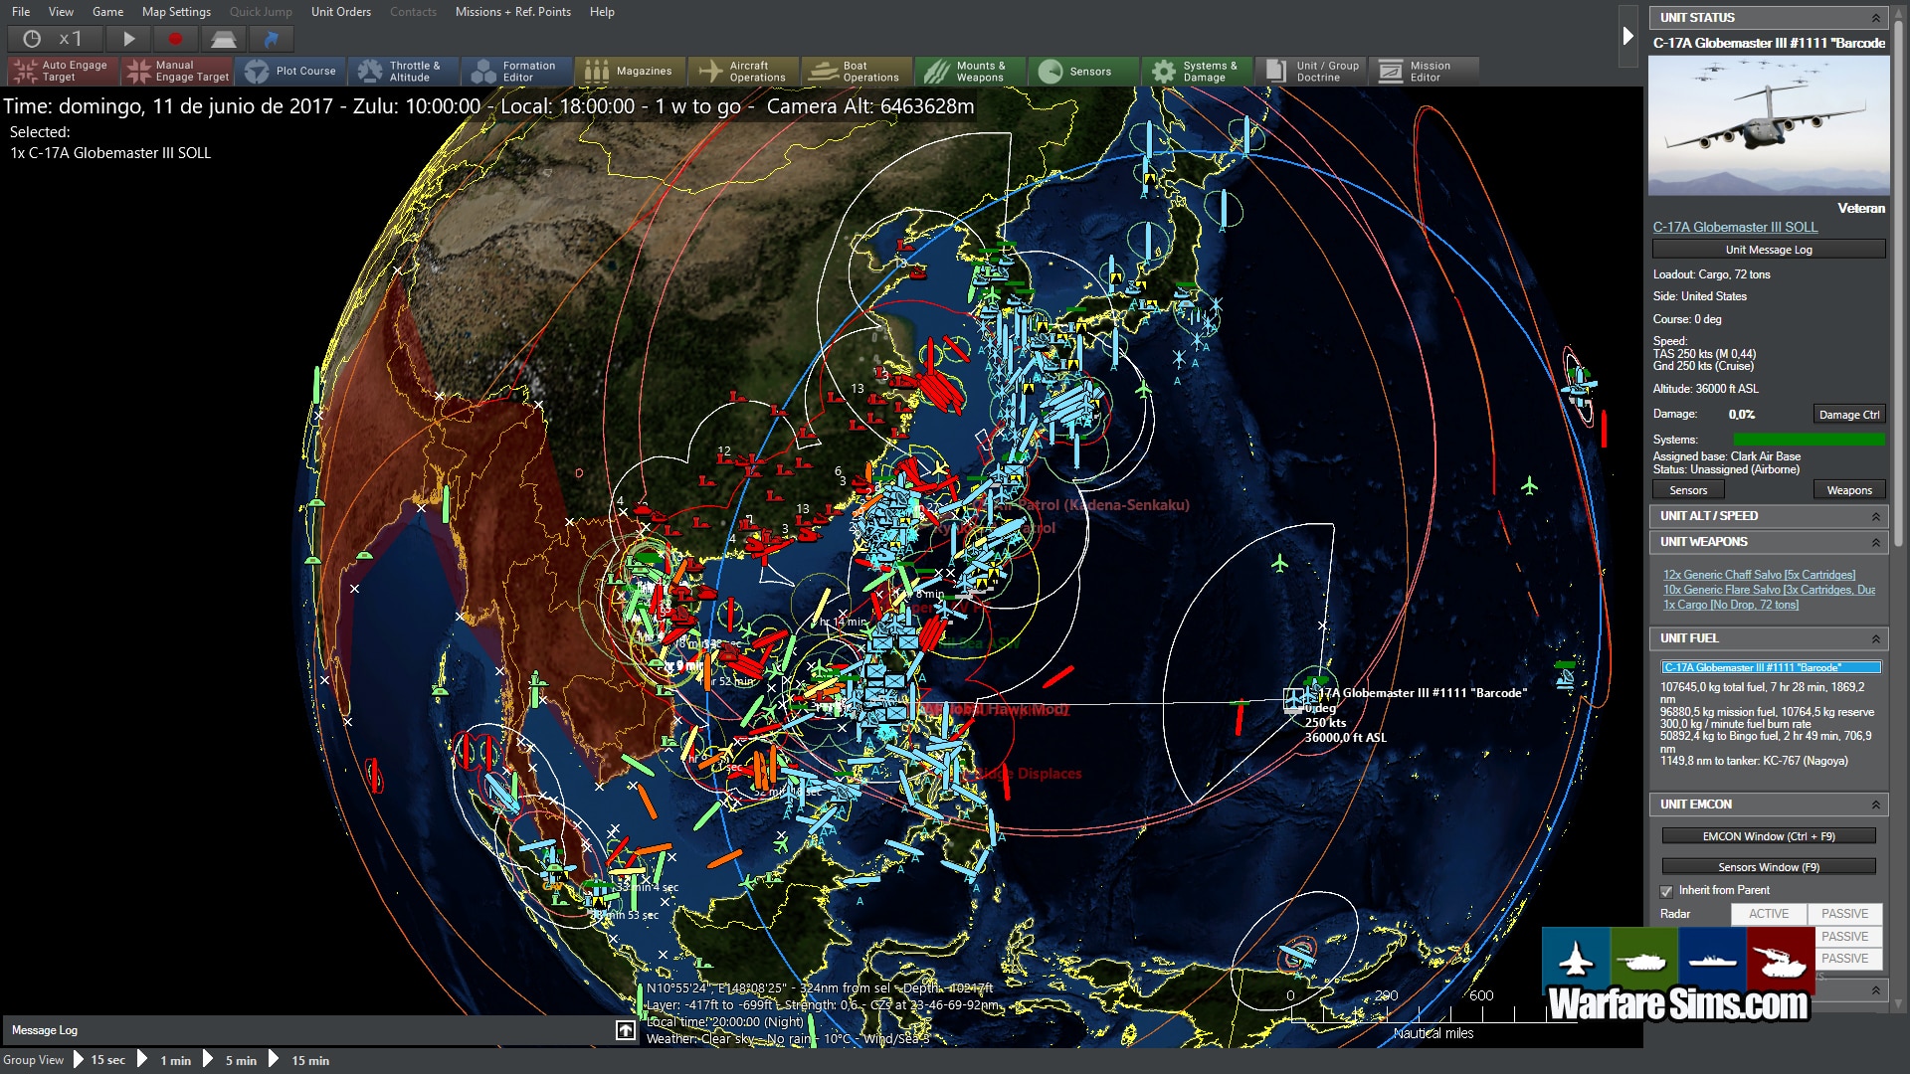Click the trapezoid icon next to record
1910x1074 pixels.
pyautogui.click(x=224, y=39)
